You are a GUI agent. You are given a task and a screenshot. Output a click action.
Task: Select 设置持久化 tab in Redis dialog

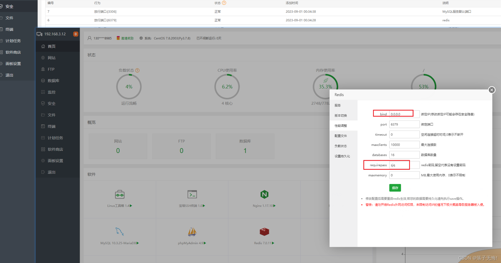coord(344,156)
